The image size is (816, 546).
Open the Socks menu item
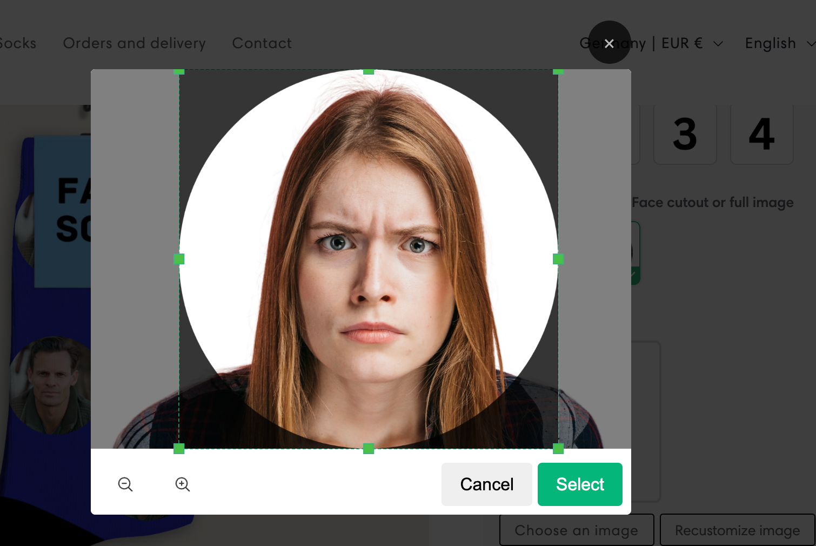click(x=17, y=43)
